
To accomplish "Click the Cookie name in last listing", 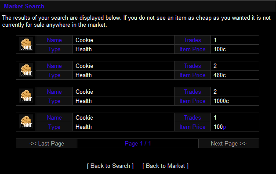I will [84, 117].
